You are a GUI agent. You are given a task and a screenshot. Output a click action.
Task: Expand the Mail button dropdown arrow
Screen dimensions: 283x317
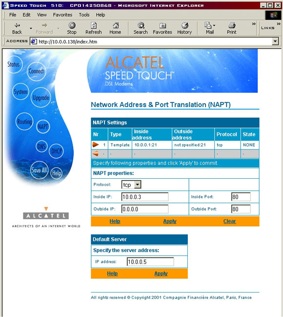(214, 25)
